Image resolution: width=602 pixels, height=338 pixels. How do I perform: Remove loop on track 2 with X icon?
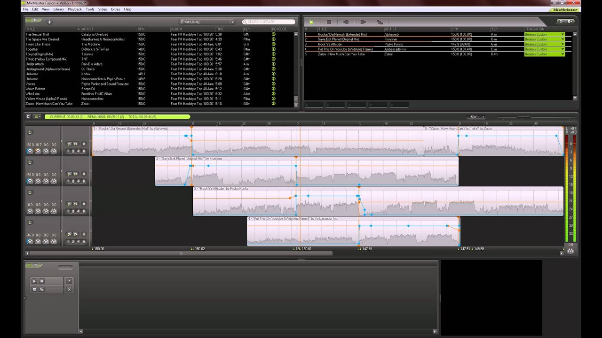click(x=84, y=174)
